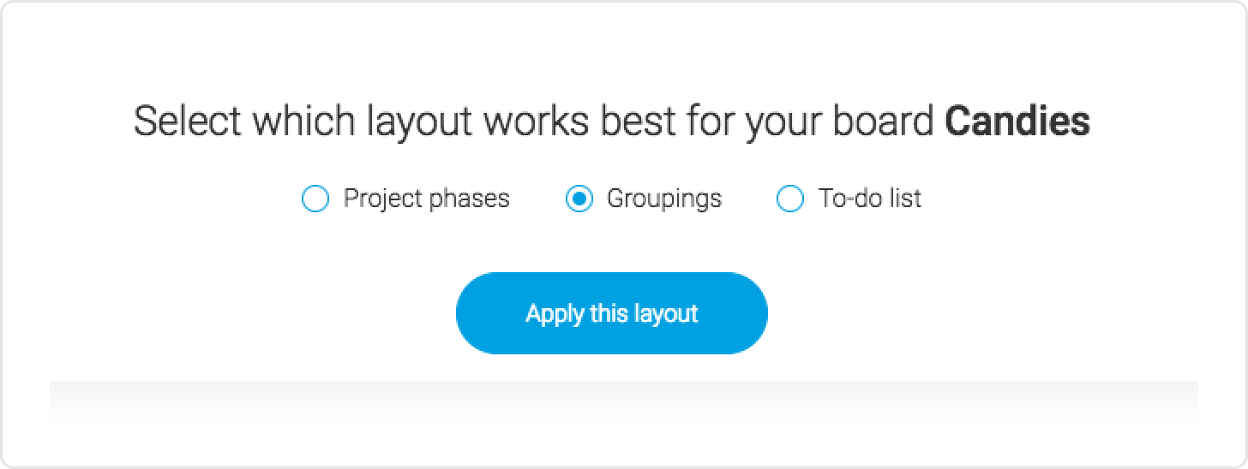Pick the empty circle beside Project phases
Viewport: 1248px width, 469px height.
click(315, 199)
